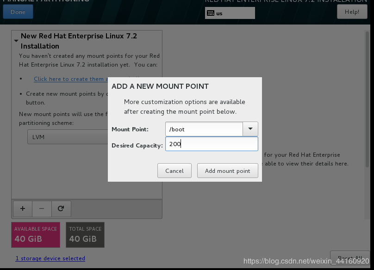Open the LVM partitioning scheme dropdown
374x270 pixels.
click(x=68, y=137)
